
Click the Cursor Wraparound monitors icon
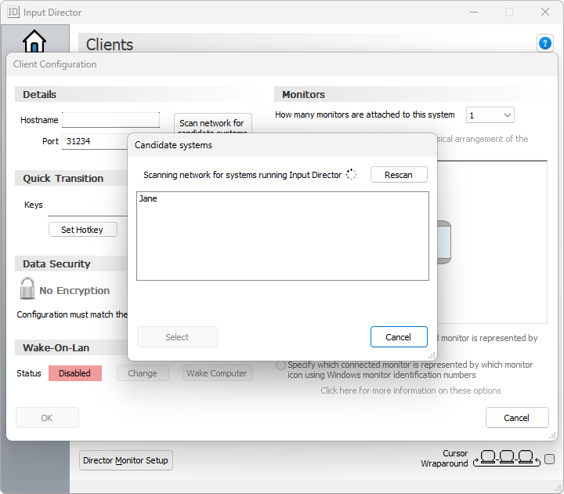point(507,459)
